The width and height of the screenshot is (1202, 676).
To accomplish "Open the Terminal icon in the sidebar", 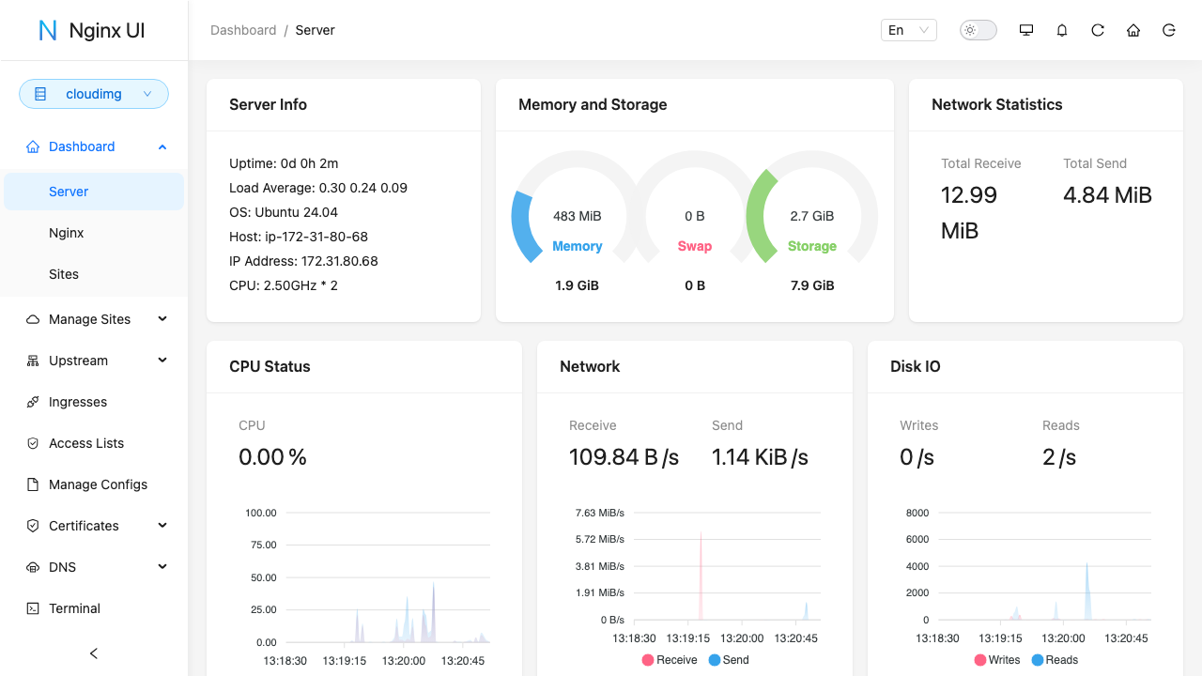I will pyautogui.click(x=33, y=608).
